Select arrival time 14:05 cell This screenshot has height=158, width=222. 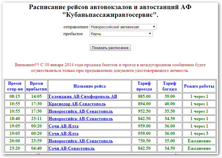(36, 96)
